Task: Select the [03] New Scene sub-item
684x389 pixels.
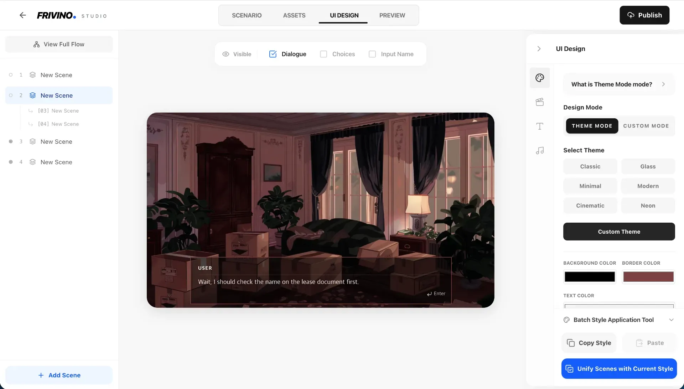Action: [x=58, y=111]
